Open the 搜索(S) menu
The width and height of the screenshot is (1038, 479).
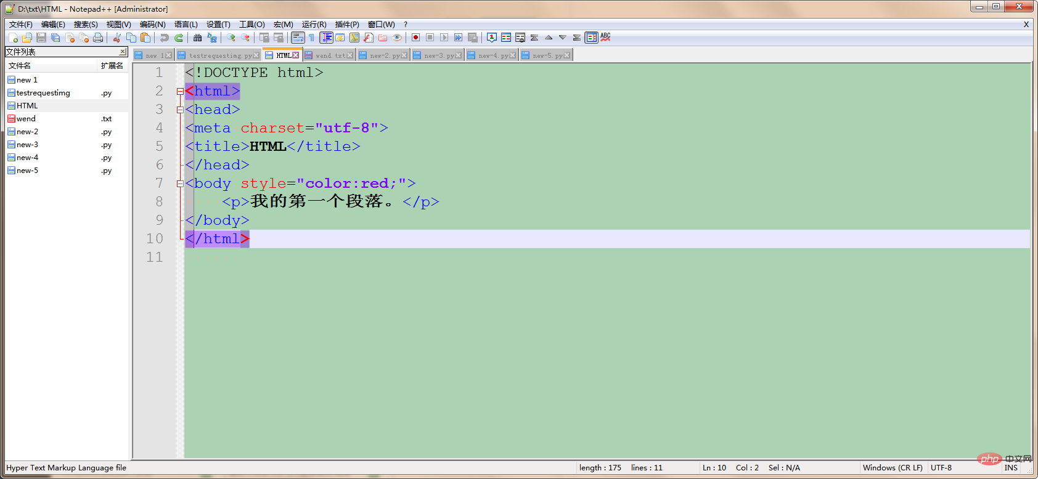[x=86, y=25]
